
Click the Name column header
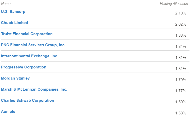tap(6, 4)
